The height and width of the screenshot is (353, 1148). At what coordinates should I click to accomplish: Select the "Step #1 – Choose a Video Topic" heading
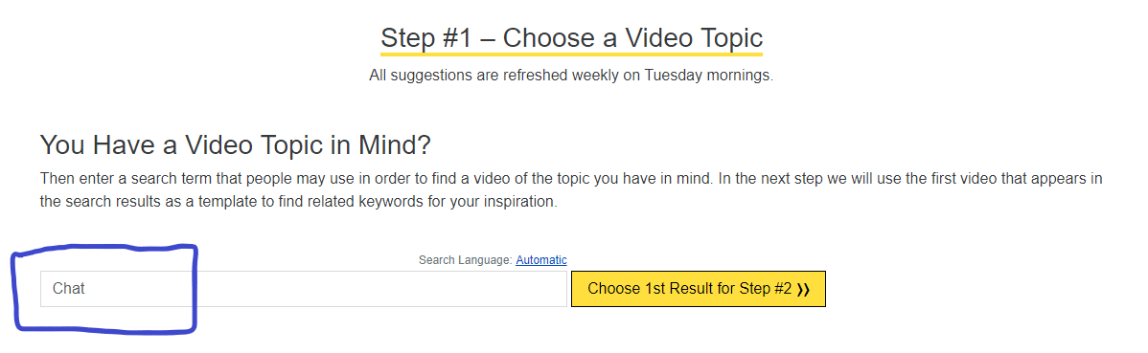click(571, 38)
